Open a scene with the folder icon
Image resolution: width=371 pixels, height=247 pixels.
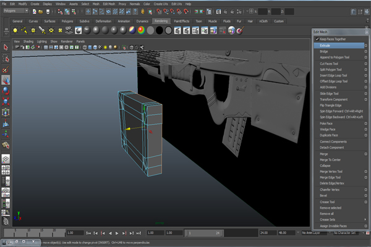(x=41, y=12)
